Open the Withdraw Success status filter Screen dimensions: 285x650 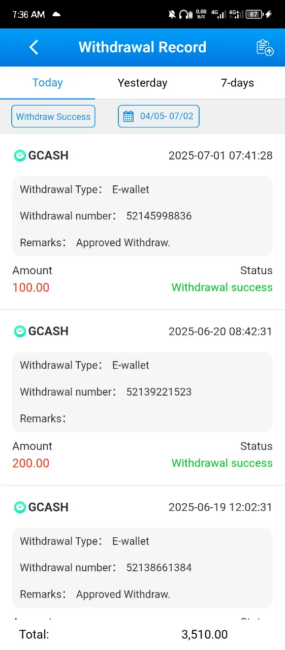(x=53, y=116)
